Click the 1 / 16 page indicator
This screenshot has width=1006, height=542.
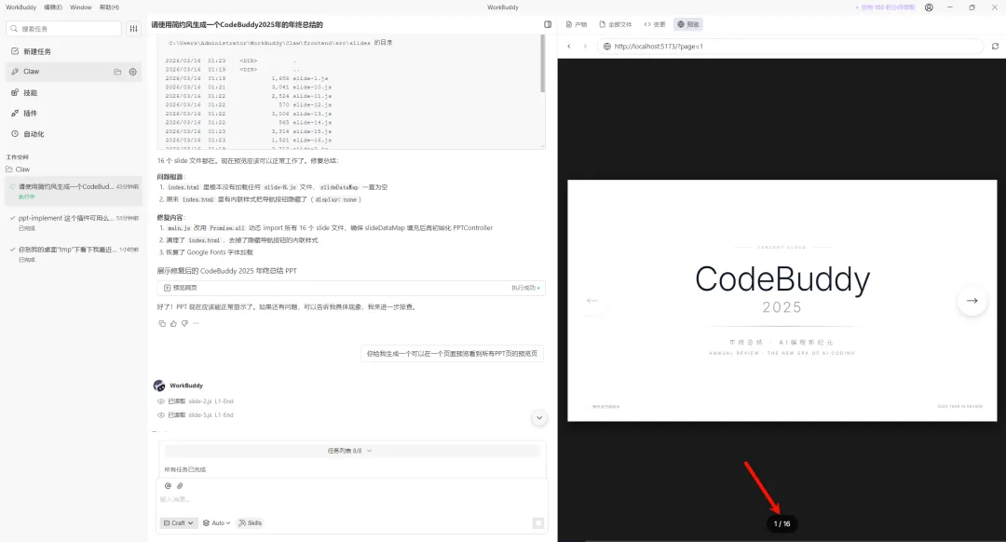(x=782, y=524)
